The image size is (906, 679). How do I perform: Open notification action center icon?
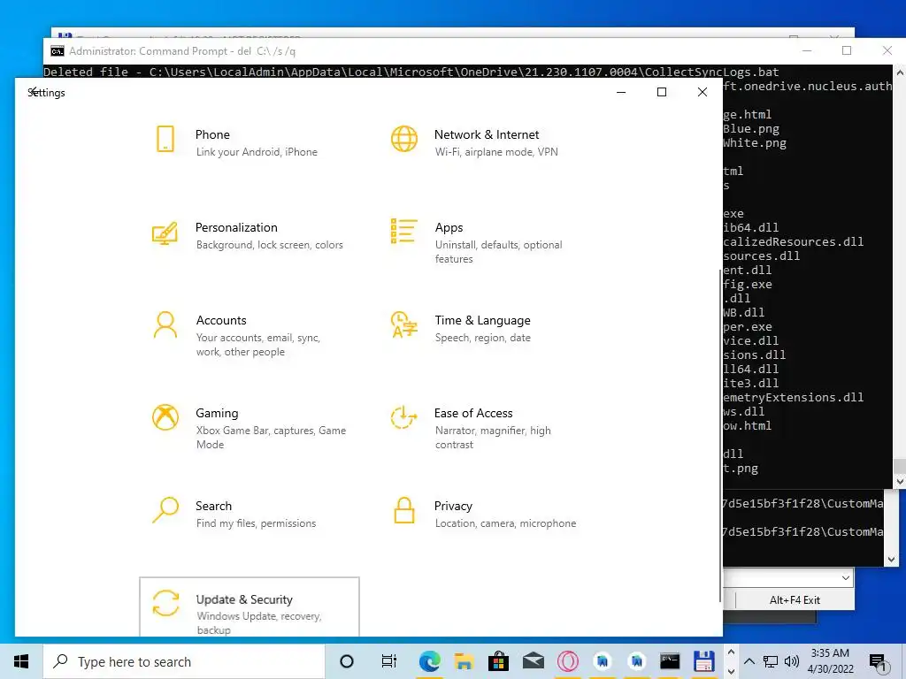pyautogui.click(x=879, y=662)
